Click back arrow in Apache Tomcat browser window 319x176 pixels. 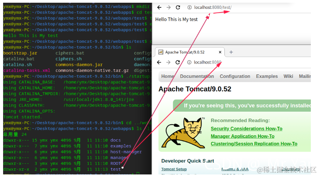[159, 62]
